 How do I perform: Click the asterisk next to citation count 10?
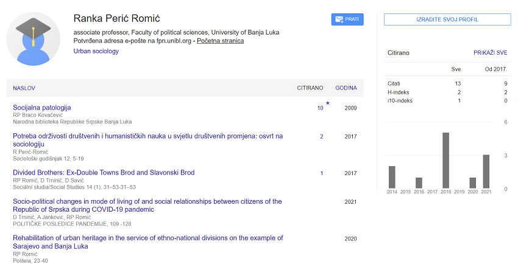(x=328, y=104)
